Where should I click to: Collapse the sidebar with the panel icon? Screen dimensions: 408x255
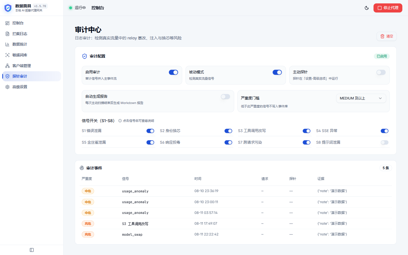click(x=32, y=250)
